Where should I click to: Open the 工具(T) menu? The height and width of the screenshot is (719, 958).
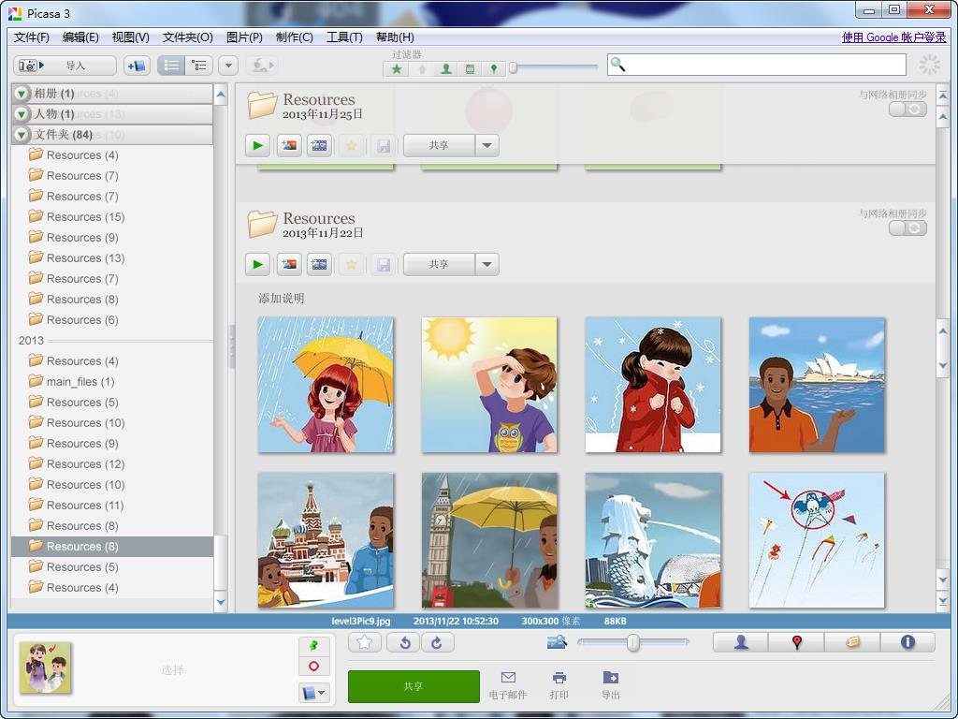click(344, 37)
